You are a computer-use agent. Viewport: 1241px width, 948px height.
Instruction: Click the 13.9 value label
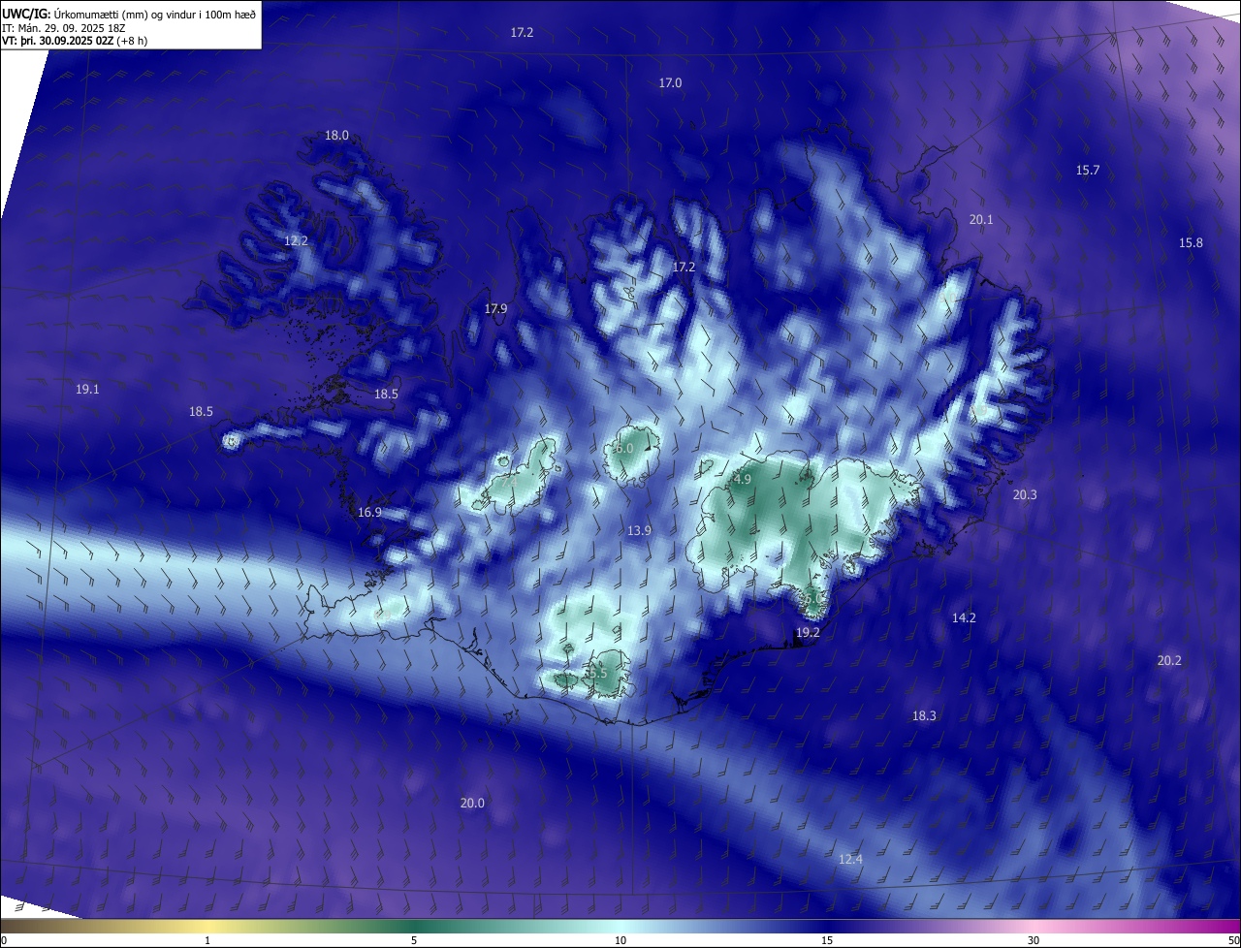(x=639, y=531)
